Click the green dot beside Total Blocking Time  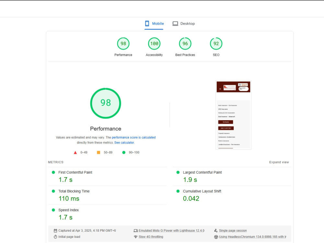coord(53,191)
